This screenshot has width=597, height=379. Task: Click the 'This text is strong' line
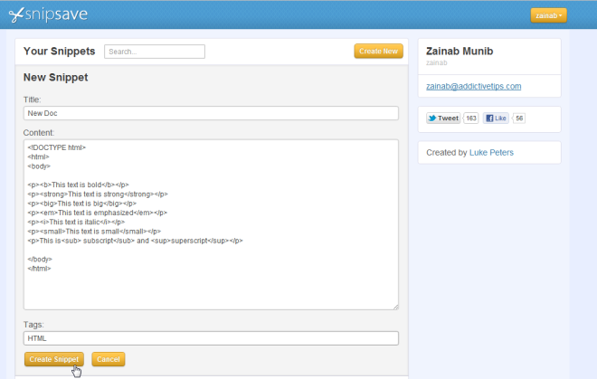[x=98, y=194]
